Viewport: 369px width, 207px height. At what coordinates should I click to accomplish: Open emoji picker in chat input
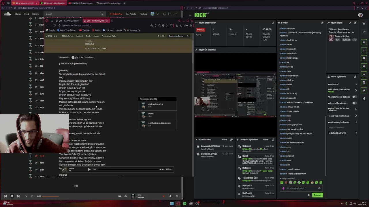click(x=319, y=188)
